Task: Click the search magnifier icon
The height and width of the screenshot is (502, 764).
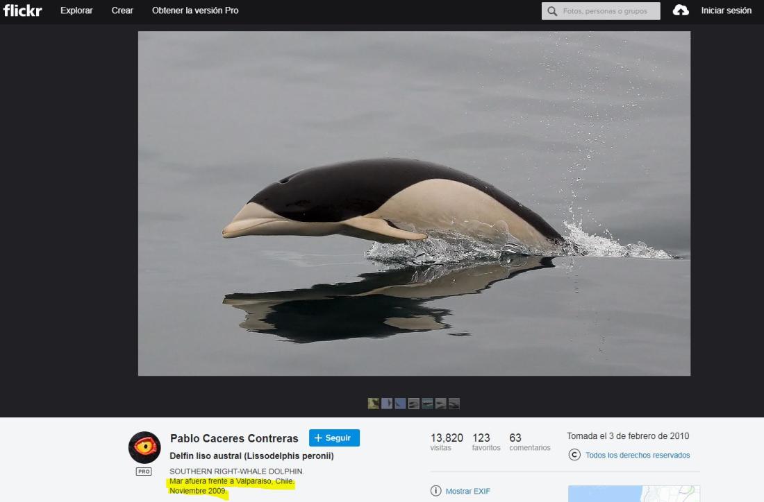Action: (552, 11)
